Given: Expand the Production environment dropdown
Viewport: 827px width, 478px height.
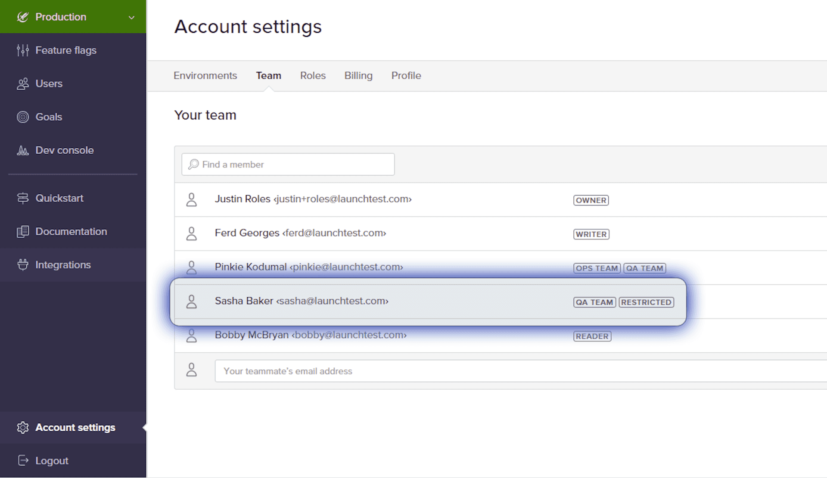Looking at the screenshot, I should (131, 17).
